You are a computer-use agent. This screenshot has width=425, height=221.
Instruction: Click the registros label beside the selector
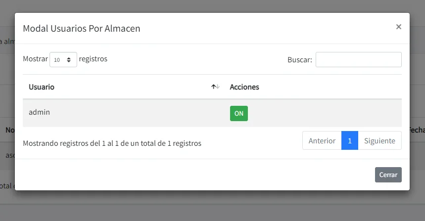[93, 59]
